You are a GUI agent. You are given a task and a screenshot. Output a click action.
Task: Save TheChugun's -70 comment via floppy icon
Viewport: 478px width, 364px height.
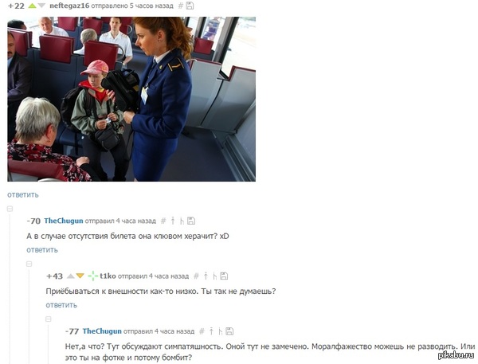click(191, 221)
